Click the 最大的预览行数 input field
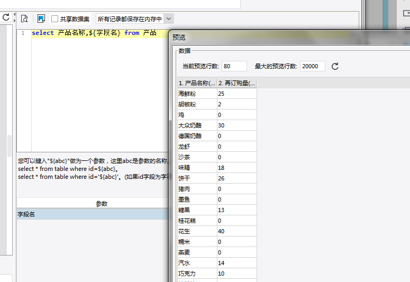Screen dimensions: 410x282 click(313, 66)
